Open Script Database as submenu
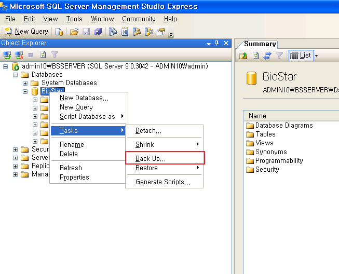339x274 pixels. point(89,116)
